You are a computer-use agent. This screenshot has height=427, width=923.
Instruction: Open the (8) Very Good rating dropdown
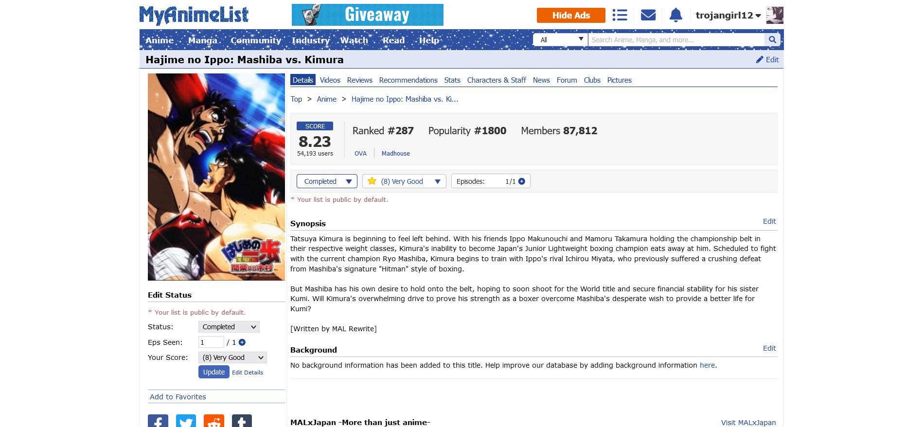[404, 181]
